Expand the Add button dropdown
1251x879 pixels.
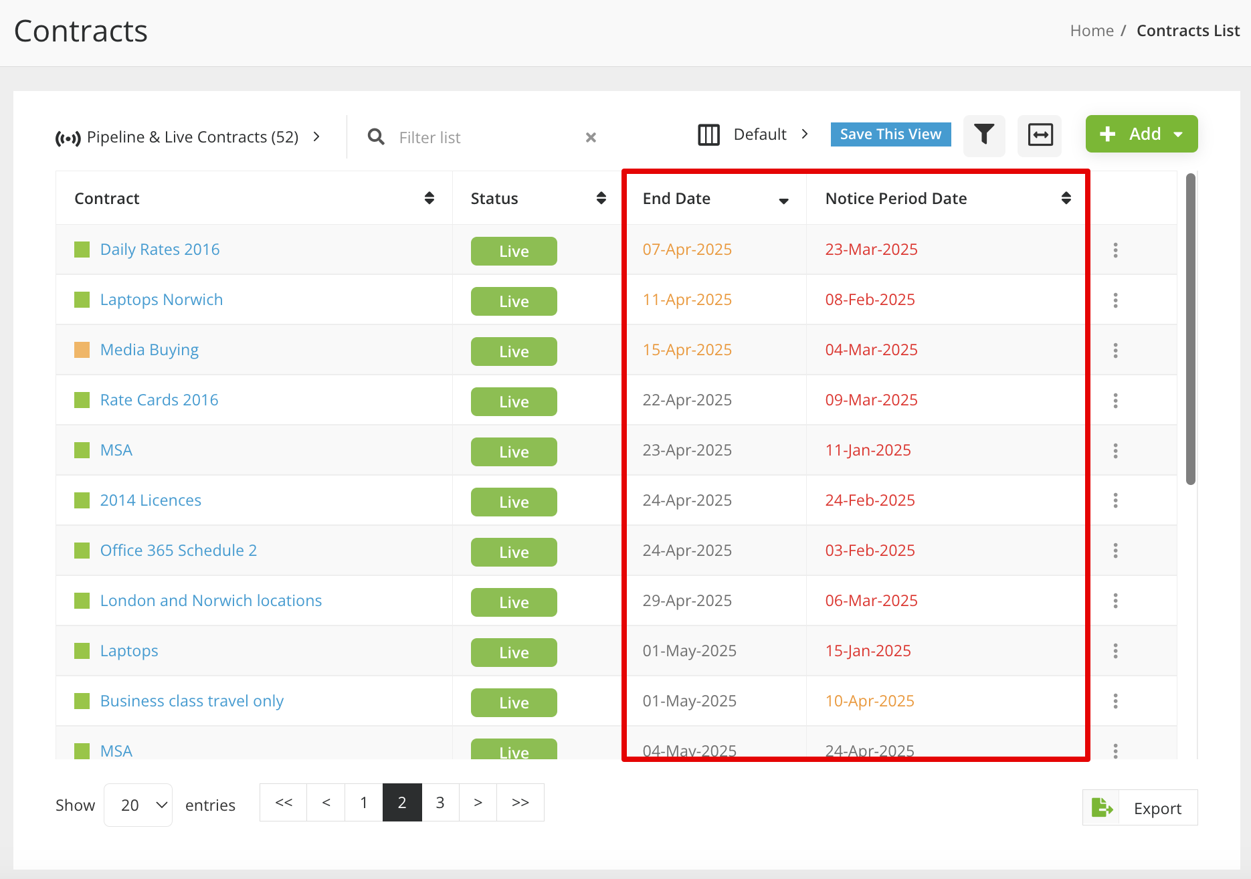tap(1178, 134)
